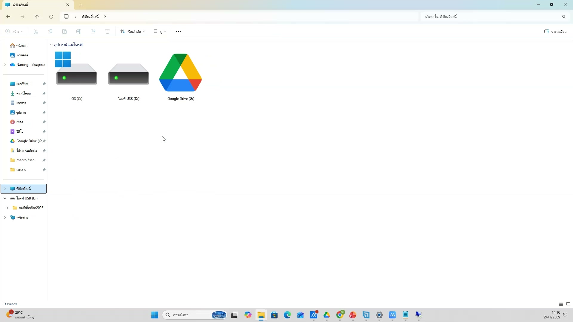Click the Delete trash icon in toolbar
Screen dimensions: 573x322
107,32
